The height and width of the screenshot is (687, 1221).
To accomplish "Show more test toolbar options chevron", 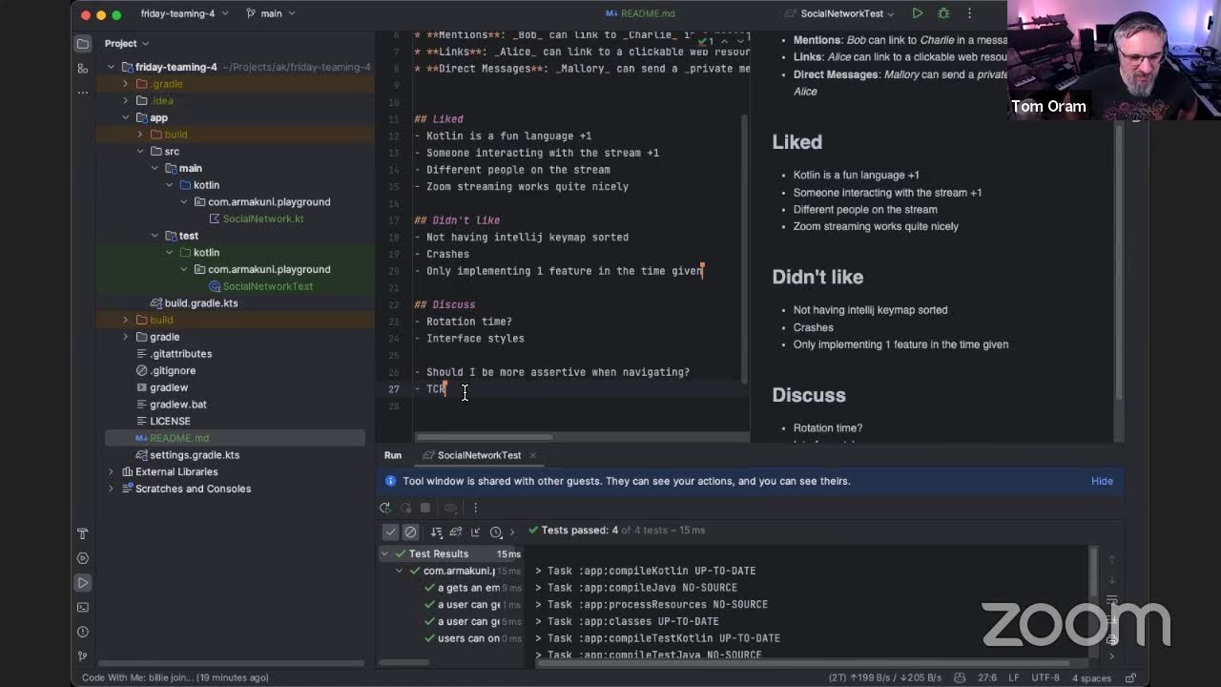I will click(512, 531).
